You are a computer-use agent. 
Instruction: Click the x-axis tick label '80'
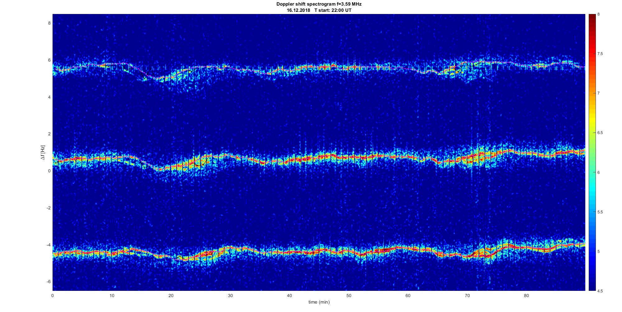[527, 296]
